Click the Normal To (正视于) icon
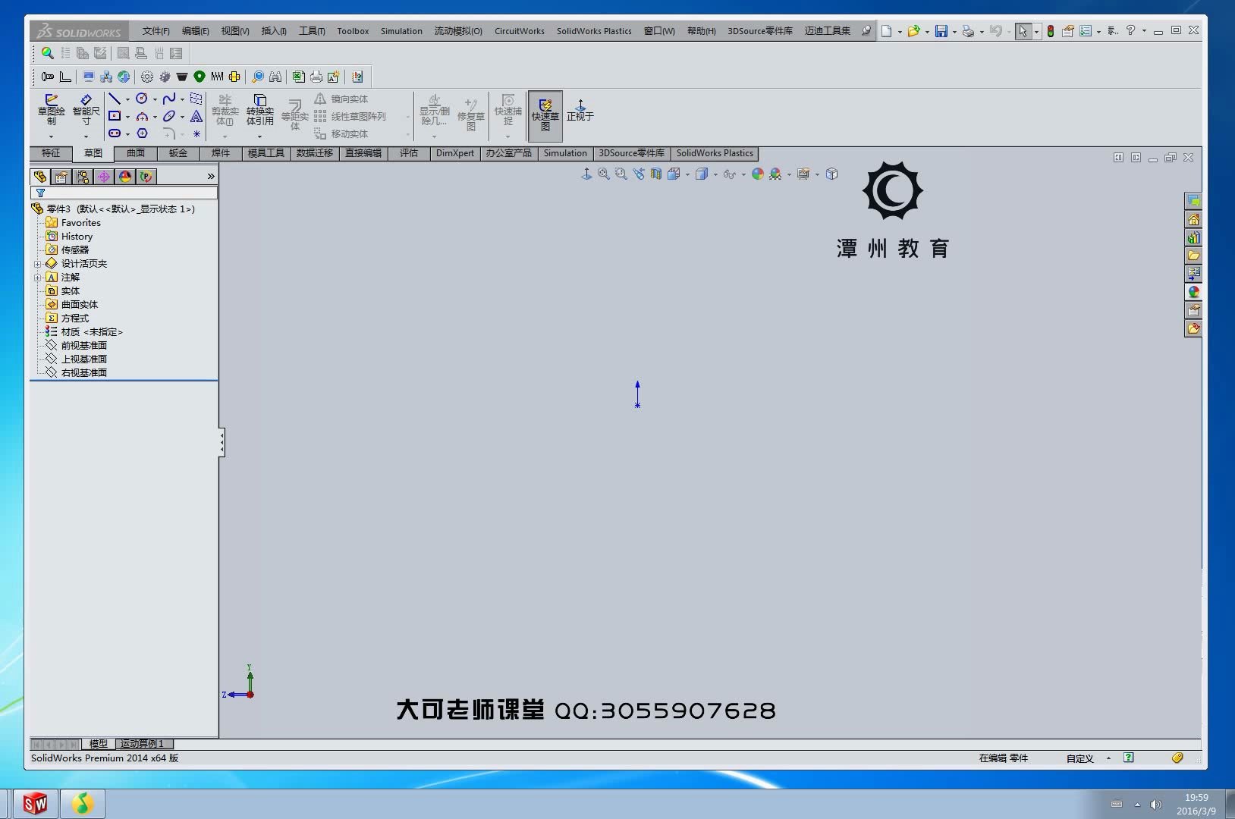The height and width of the screenshot is (819, 1235). click(580, 114)
